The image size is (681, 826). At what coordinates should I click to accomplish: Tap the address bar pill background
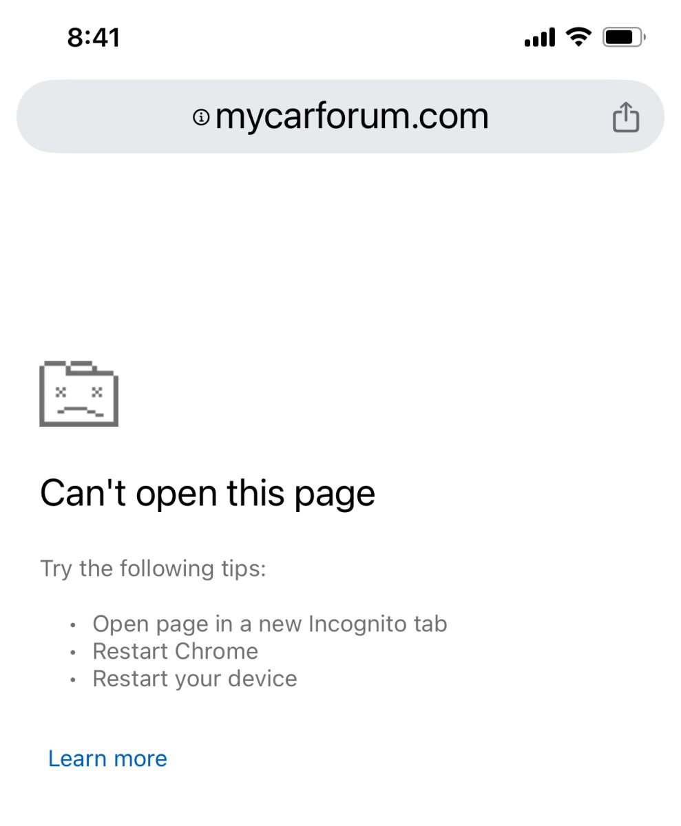pyautogui.click(x=340, y=116)
